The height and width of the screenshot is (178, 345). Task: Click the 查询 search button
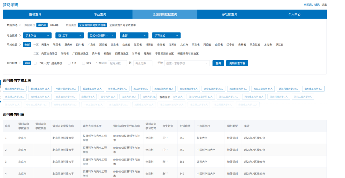click(218, 63)
